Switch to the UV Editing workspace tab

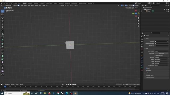(42, 3)
